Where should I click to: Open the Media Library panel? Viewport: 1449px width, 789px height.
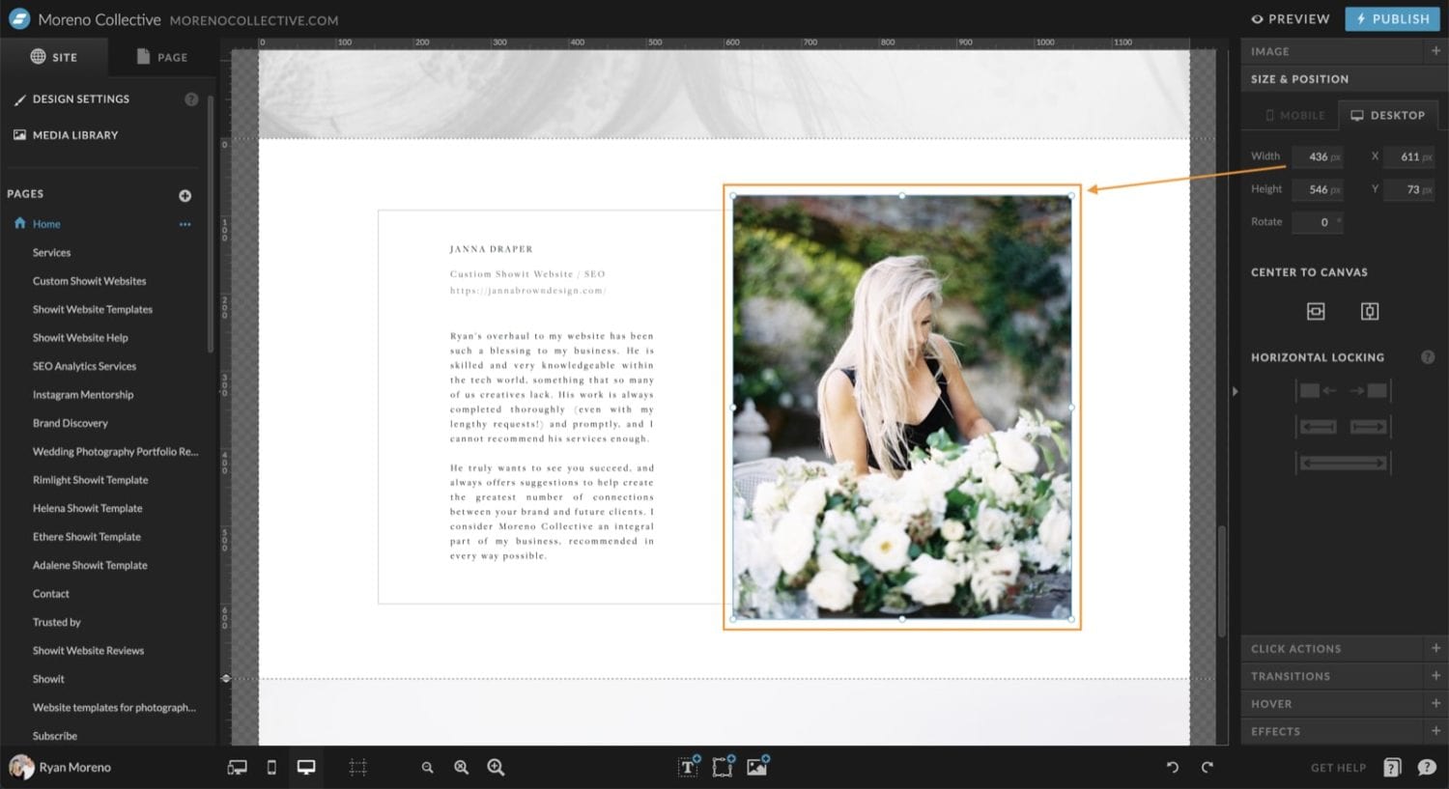click(75, 134)
